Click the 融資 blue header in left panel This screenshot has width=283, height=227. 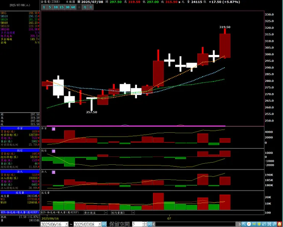click(20, 128)
